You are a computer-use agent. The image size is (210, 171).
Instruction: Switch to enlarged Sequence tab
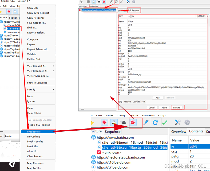coord(113,132)
